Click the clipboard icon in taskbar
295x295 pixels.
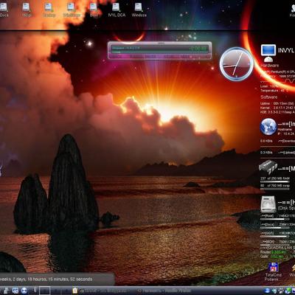(75, 291)
